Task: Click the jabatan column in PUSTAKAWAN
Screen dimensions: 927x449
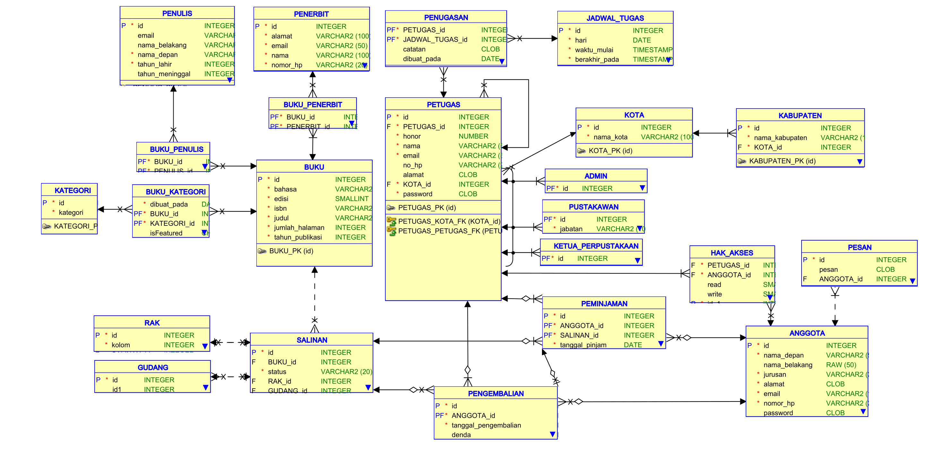Action: 571,229
